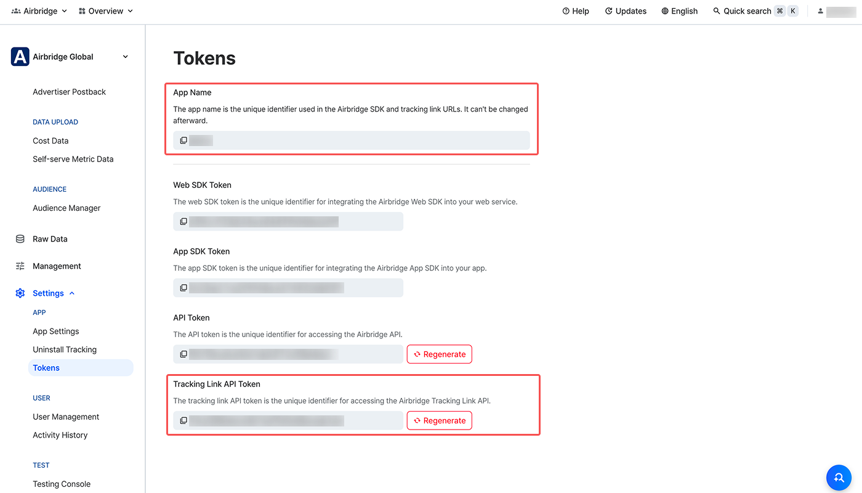Open Help link in top bar
862x493 pixels.
[576, 11]
